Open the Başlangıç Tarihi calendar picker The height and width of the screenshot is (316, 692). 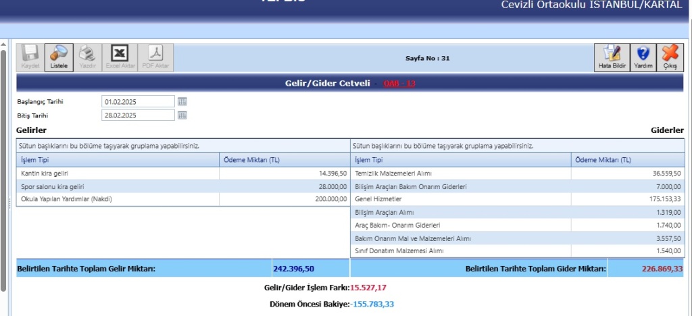coord(182,101)
